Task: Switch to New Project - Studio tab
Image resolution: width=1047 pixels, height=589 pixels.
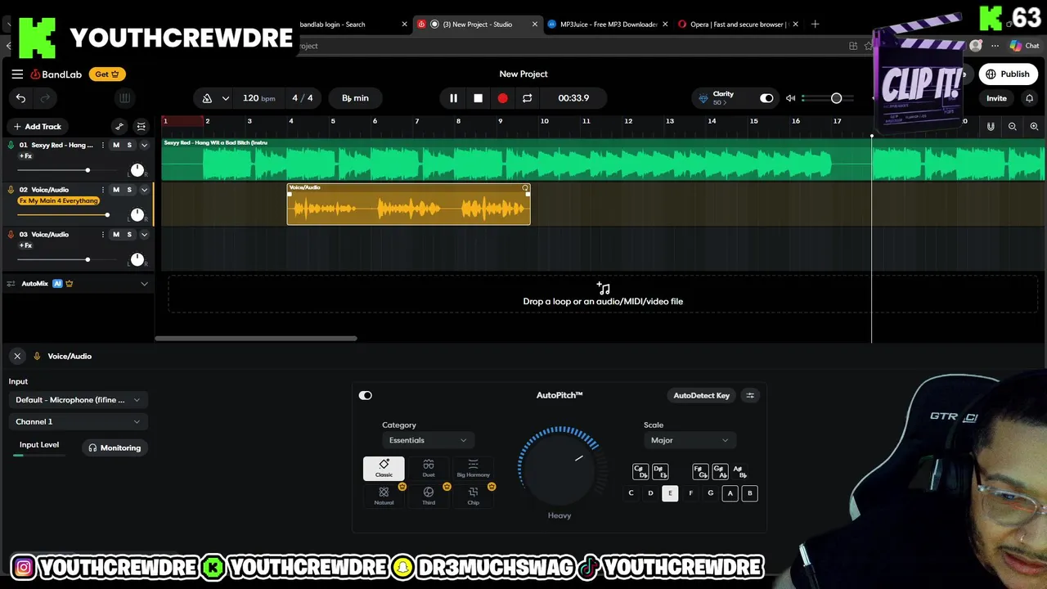Action: tap(477, 25)
